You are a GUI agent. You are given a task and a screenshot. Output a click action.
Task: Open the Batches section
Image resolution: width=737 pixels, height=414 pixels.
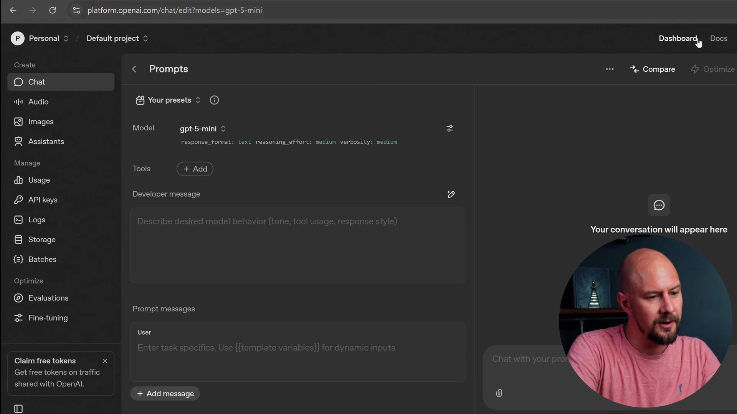tap(43, 259)
